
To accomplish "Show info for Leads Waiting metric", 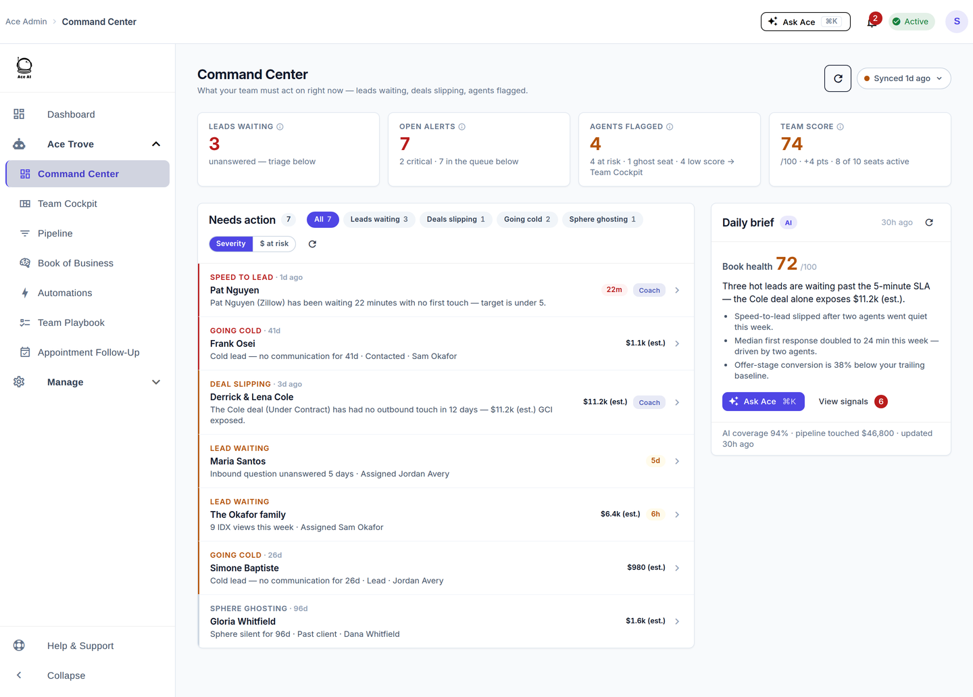I will pos(280,126).
